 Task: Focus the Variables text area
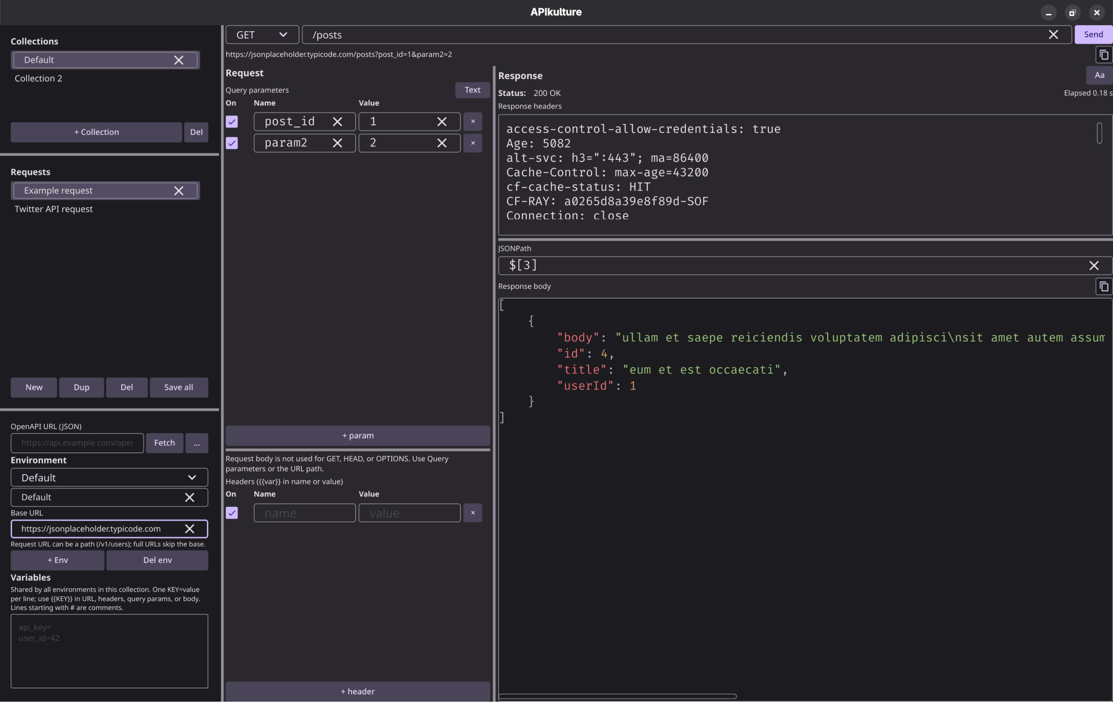(x=109, y=651)
